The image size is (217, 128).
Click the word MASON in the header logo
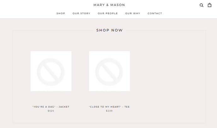pyautogui.click(x=117, y=5)
